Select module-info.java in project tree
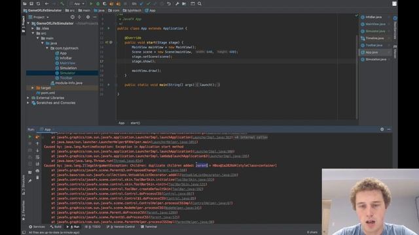This screenshot has height=235, width=419. (67, 83)
